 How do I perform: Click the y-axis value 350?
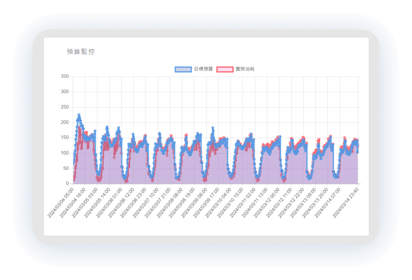coord(65,76)
